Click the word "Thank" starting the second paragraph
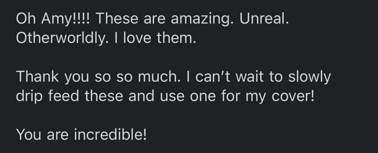378x153 pixels. click(x=37, y=76)
